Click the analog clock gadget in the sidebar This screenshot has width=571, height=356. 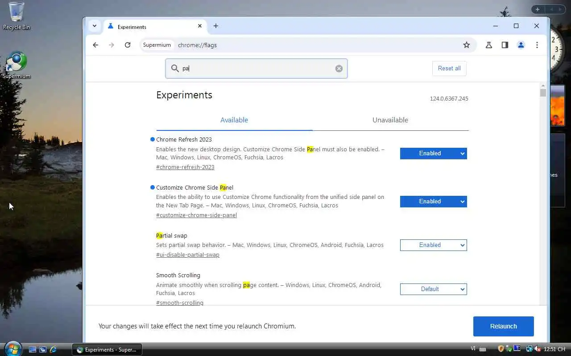(558, 49)
